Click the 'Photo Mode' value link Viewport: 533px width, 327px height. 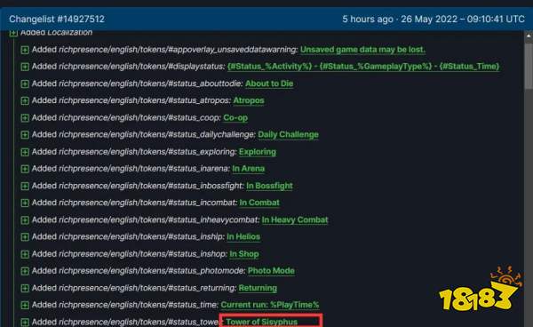pyautogui.click(x=271, y=271)
